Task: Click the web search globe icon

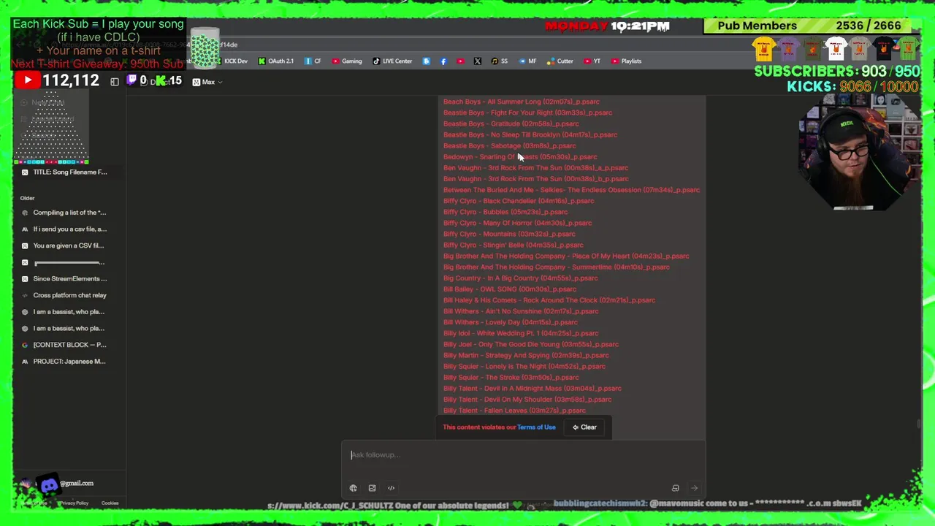Action: click(353, 488)
